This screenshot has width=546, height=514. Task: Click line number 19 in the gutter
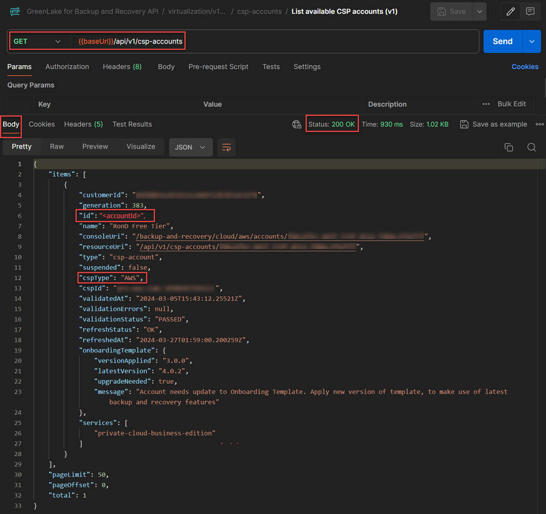(17, 350)
